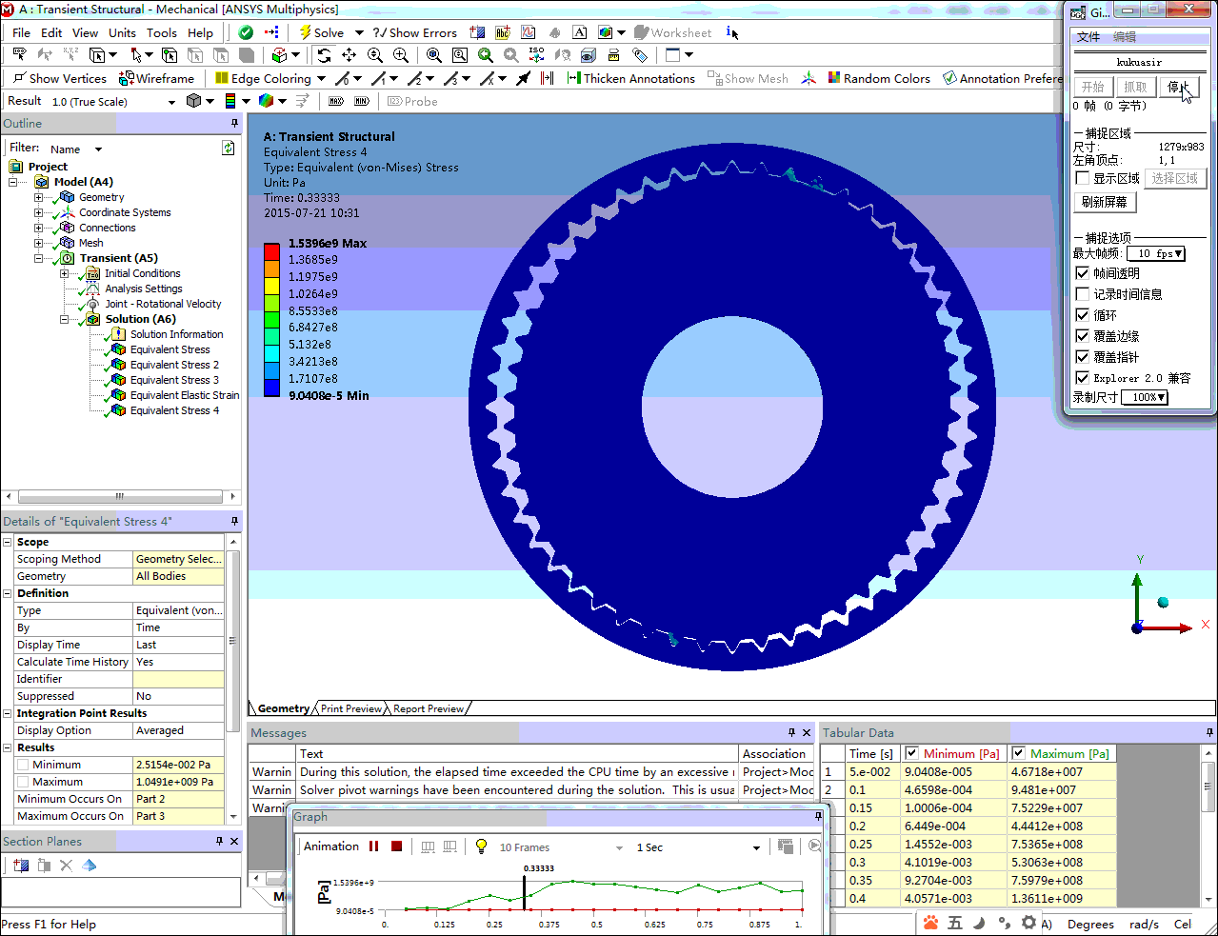This screenshot has width=1218, height=936.
Task: Toggle Explorer 2.0 兼容 checkbox
Action: pyautogui.click(x=1082, y=378)
